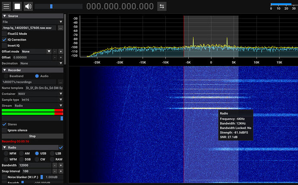Open the Sample type Int16 dropdown
Viewport: 298px width, 185px height.
click(42, 100)
